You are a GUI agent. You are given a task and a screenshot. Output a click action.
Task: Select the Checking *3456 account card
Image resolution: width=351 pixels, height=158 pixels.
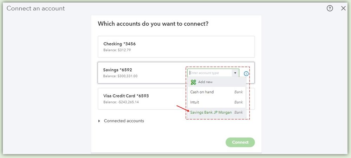pyautogui.click(x=176, y=46)
